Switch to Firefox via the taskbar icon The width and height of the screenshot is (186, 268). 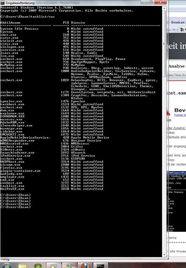pos(85,265)
